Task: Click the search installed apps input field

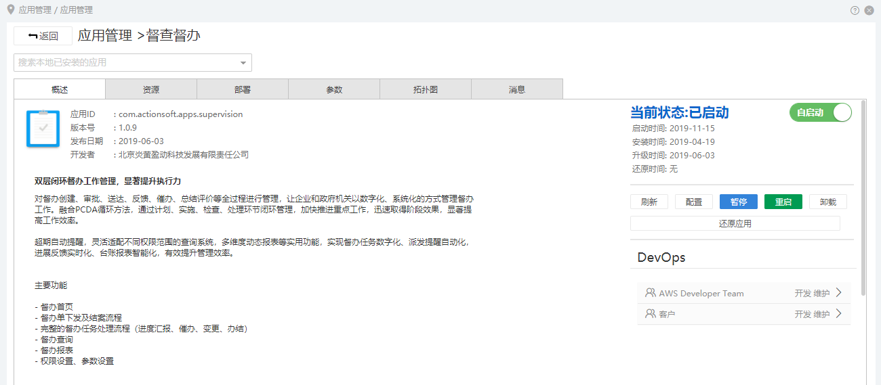Action: tap(125, 63)
